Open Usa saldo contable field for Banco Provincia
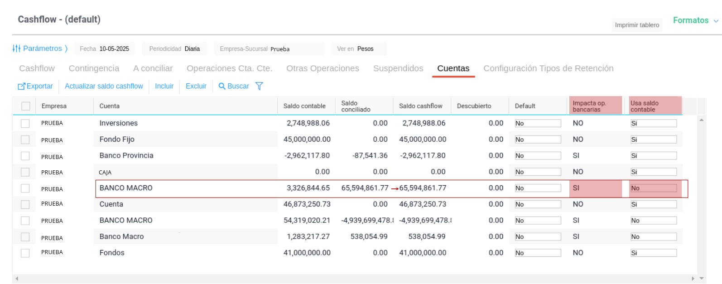This screenshot has width=722, height=284. click(654, 156)
